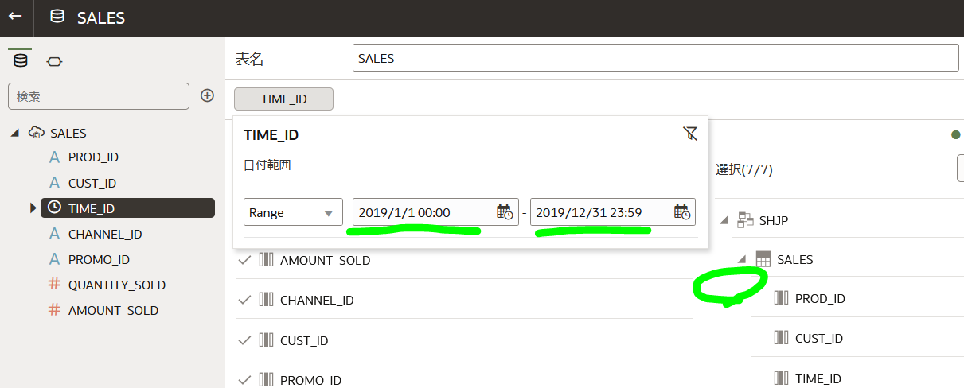The height and width of the screenshot is (388, 964).
Task: Select AMOUNT_SOLD measure in left list
Action: (113, 310)
